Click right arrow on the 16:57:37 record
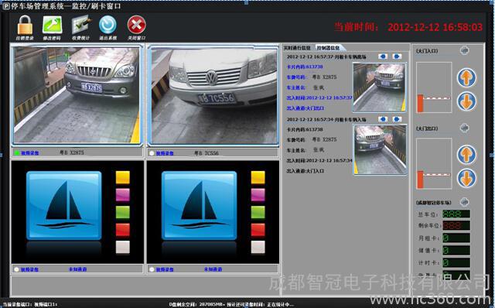This screenshot has width=495, height=308. [x=397, y=56]
